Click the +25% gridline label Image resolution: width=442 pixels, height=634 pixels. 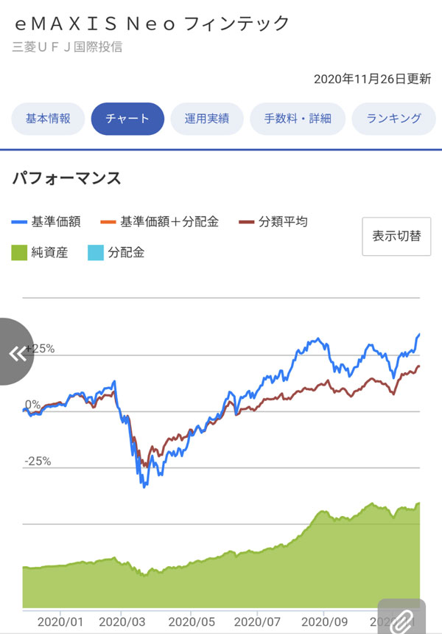(x=41, y=349)
